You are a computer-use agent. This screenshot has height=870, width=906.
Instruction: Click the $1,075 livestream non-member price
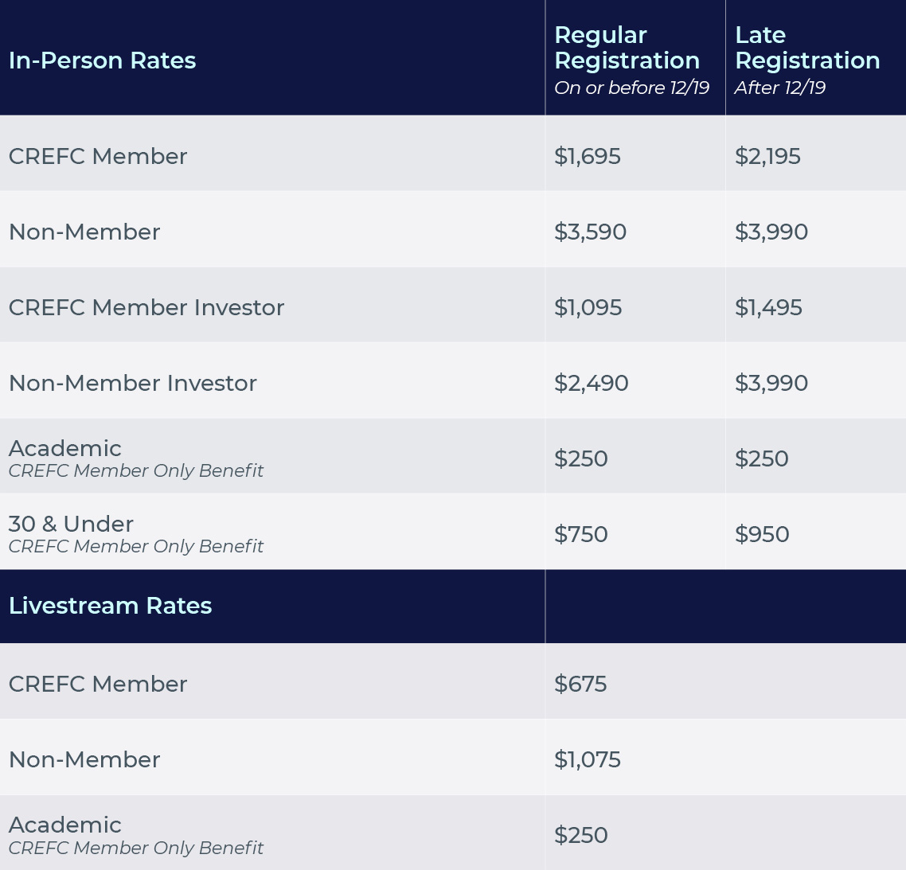tap(587, 759)
